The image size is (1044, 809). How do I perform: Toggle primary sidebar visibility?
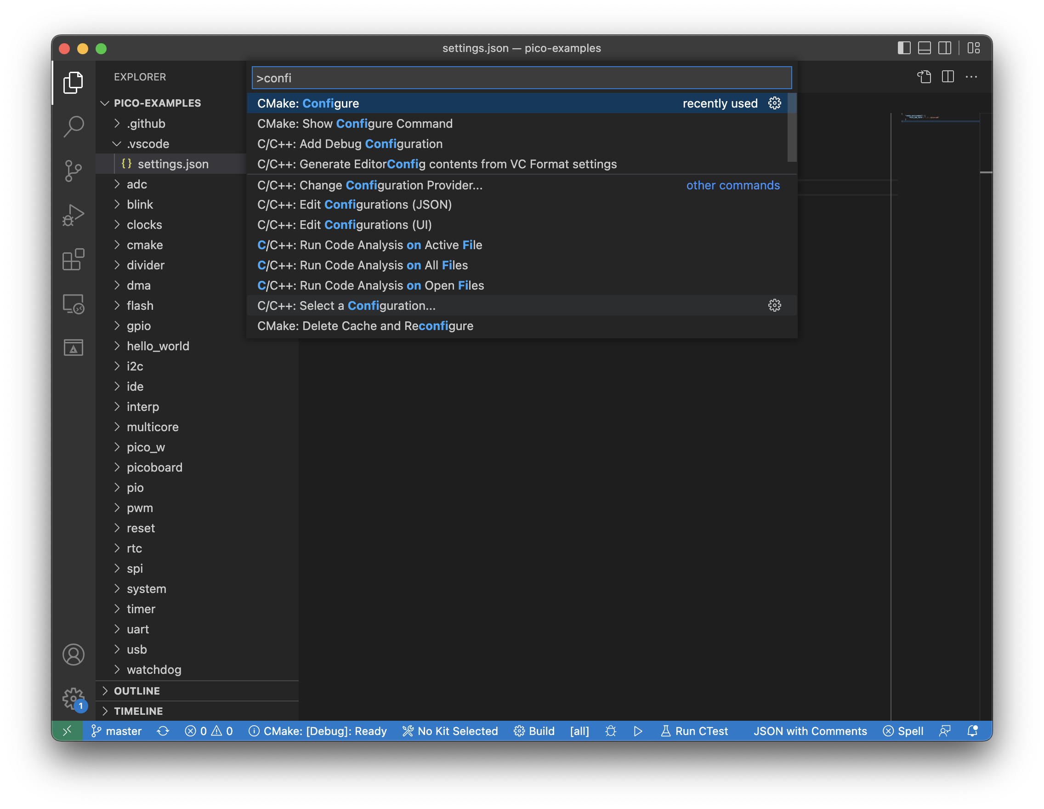(x=904, y=48)
